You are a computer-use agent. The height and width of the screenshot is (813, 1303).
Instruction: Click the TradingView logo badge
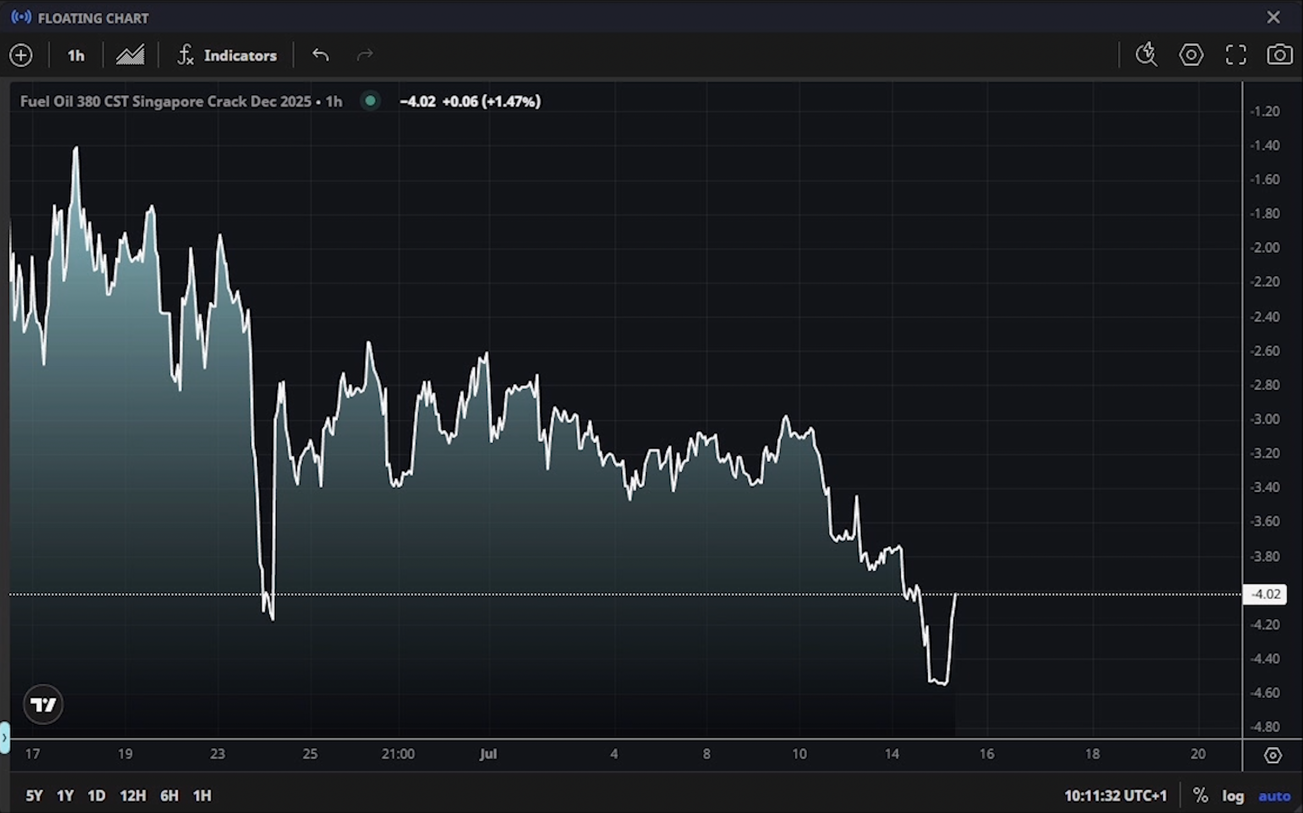tap(43, 704)
